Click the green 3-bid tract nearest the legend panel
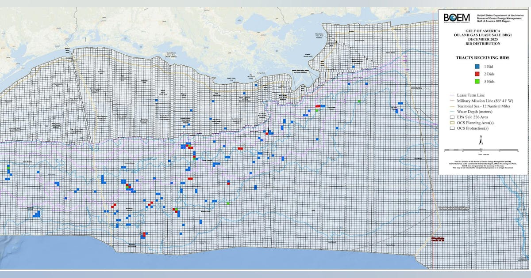Viewport: 531px width, 278px height. 359,101
